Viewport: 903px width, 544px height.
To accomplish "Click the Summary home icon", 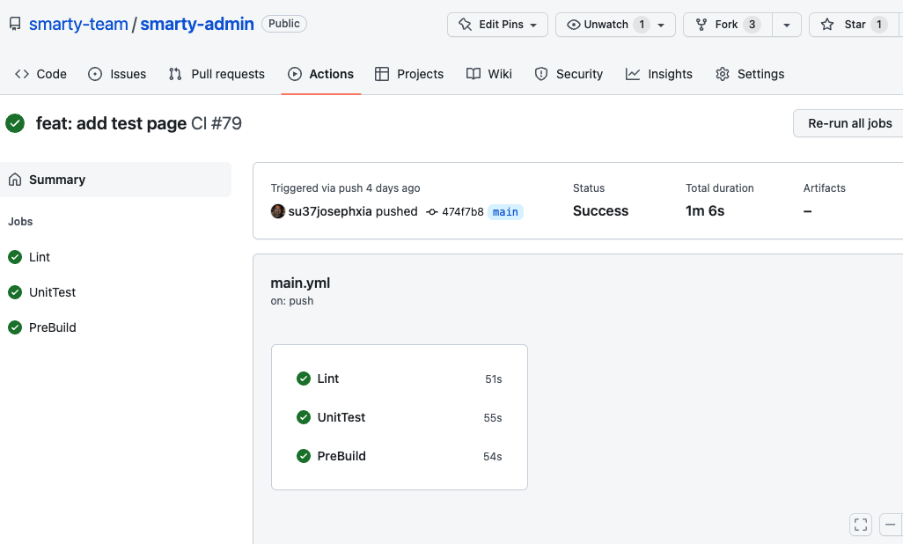I will (15, 180).
